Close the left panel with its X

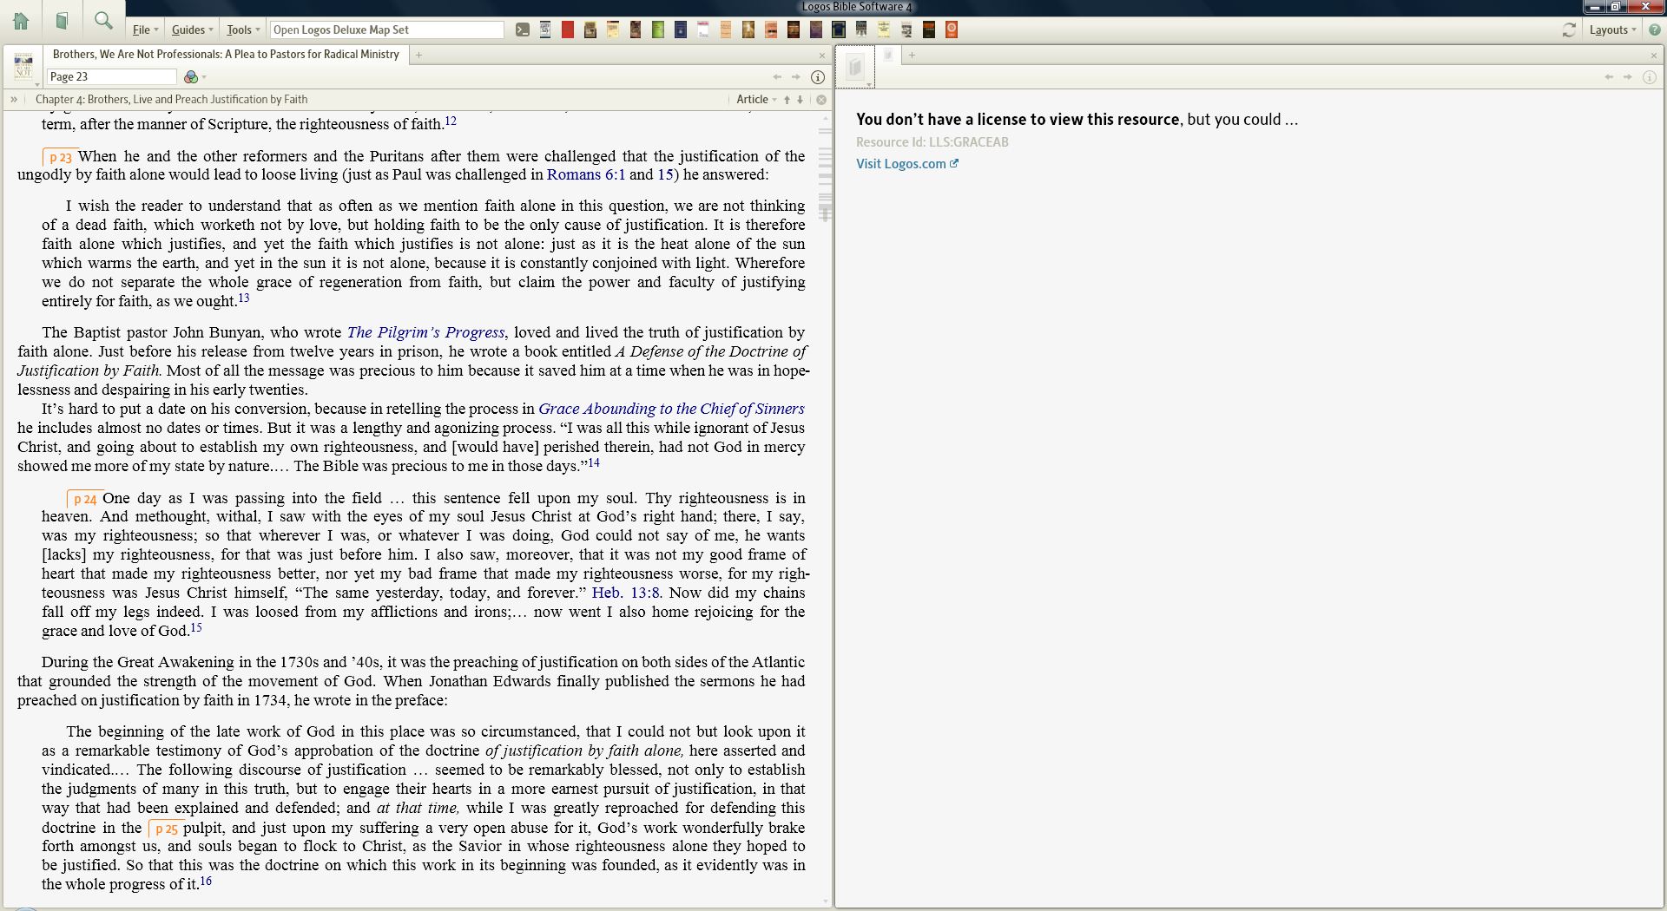point(821,56)
